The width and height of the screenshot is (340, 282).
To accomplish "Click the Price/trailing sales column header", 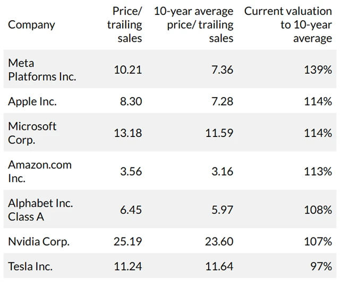I will pyautogui.click(x=127, y=24).
